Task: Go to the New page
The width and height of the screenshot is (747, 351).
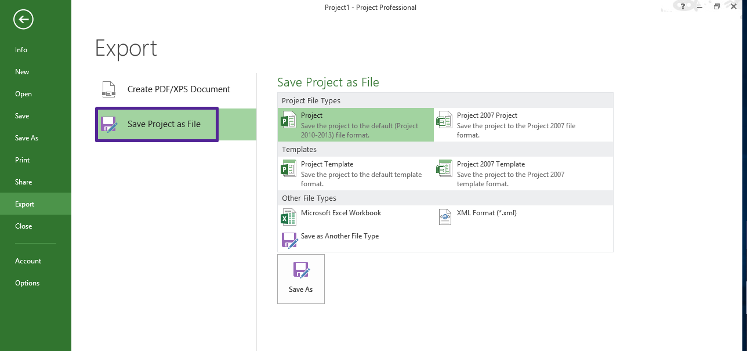Action: pos(22,72)
